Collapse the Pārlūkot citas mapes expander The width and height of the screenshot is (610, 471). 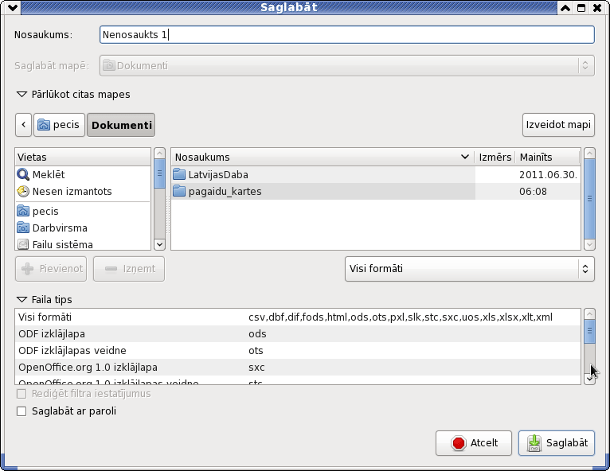click(22, 95)
